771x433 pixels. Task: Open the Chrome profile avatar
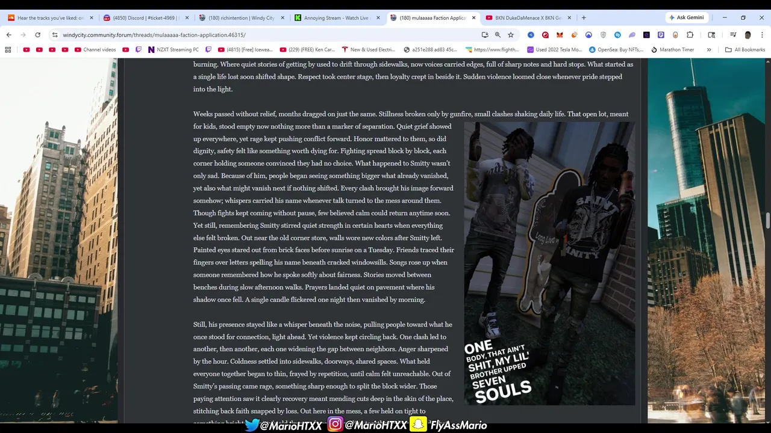pos(748,35)
